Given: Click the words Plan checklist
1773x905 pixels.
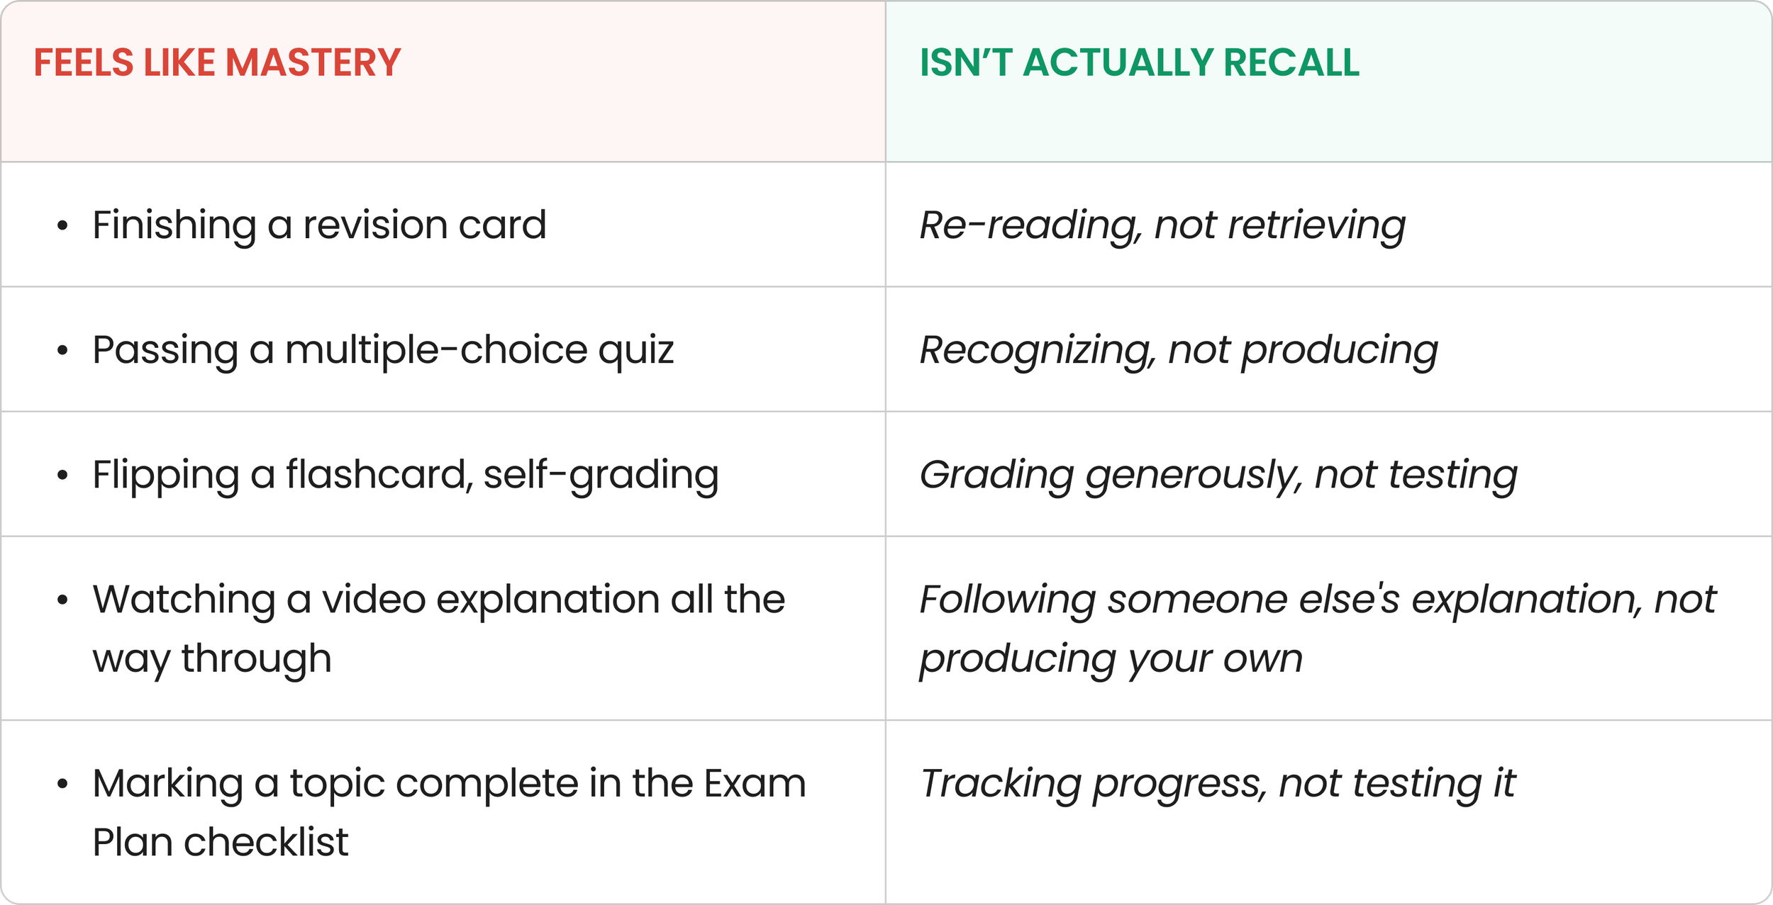Looking at the screenshot, I should [x=221, y=843].
